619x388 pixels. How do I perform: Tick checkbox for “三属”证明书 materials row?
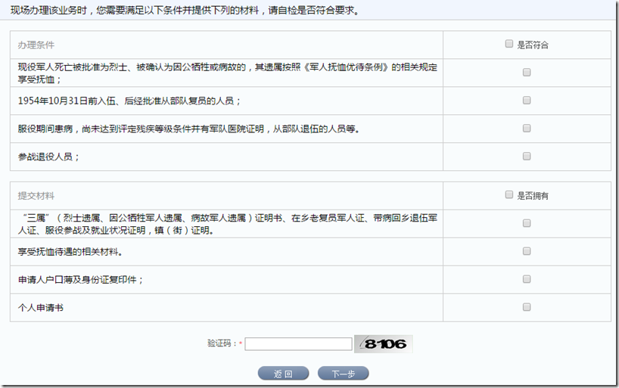527,223
